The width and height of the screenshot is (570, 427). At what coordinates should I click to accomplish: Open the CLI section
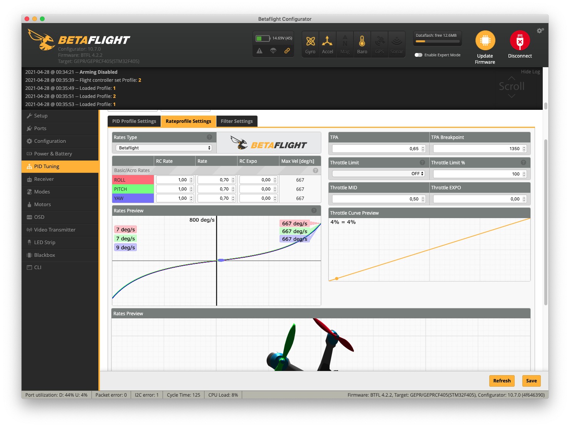pos(60,267)
